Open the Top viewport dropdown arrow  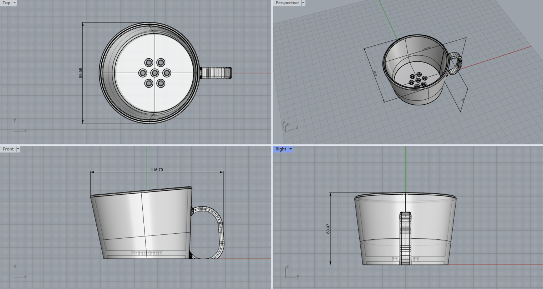[x=15, y=3]
